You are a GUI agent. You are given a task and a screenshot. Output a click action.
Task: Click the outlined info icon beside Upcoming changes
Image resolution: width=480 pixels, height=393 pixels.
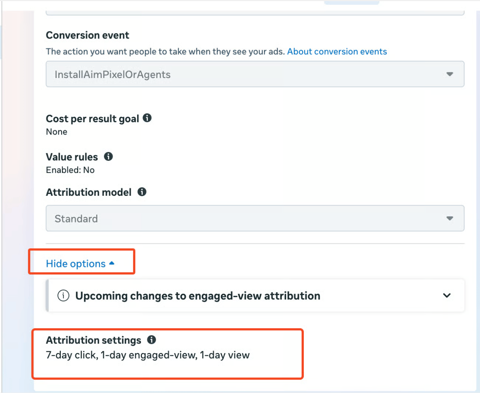click(x=63, y=295)
